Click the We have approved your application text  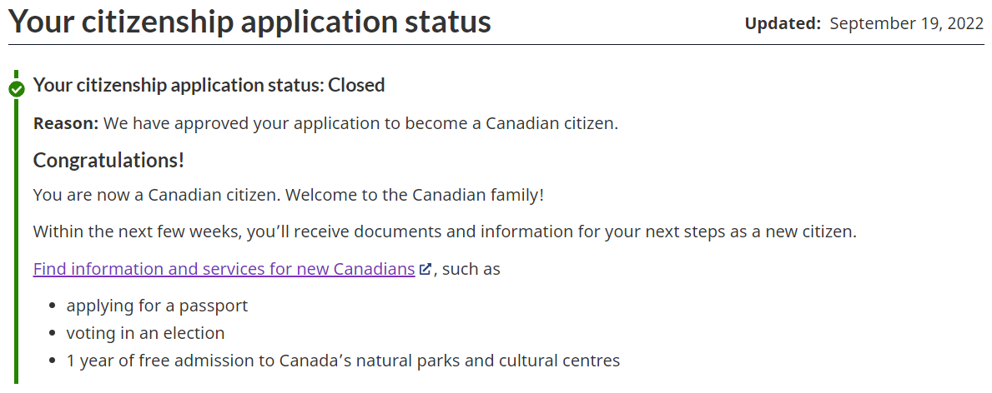pos(360,124)
